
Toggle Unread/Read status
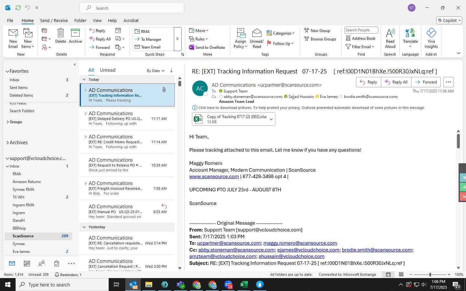(x=257, y=38)
